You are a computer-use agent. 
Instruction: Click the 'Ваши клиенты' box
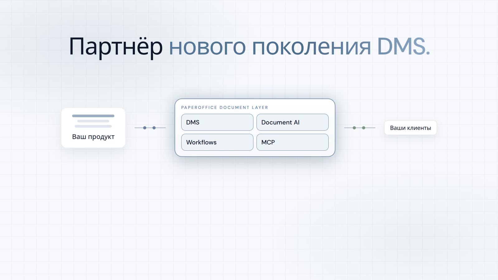click(411, 128)
